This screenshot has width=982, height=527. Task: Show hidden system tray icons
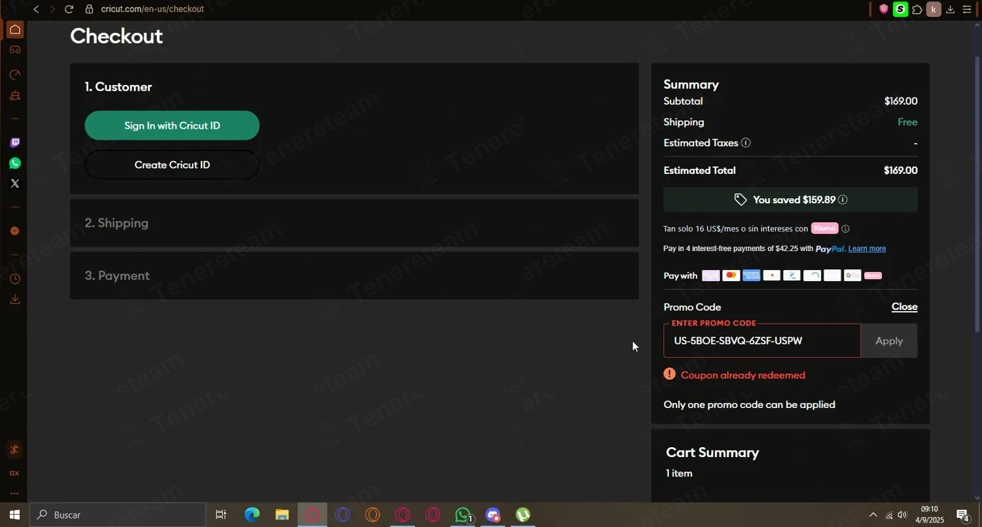(873, 515)
